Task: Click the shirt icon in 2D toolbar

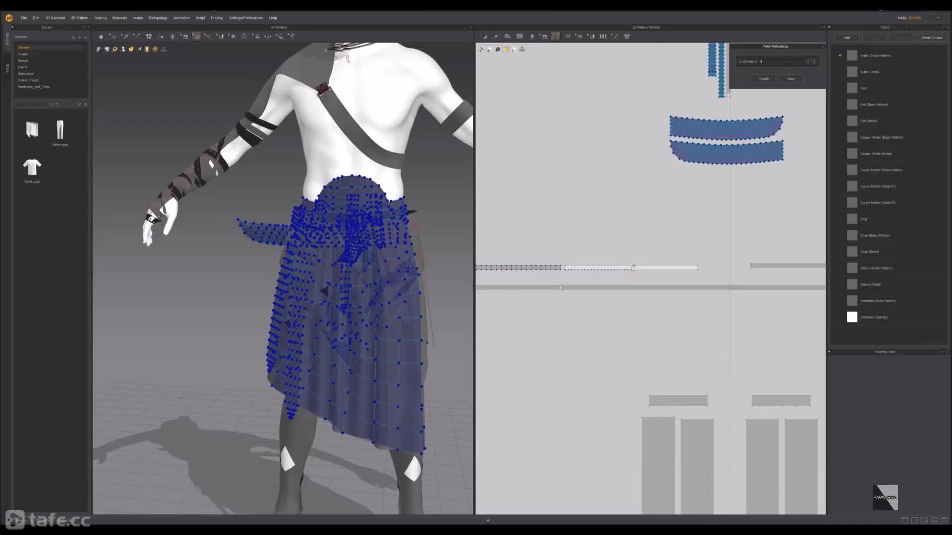Action: (x=627, y=36)
